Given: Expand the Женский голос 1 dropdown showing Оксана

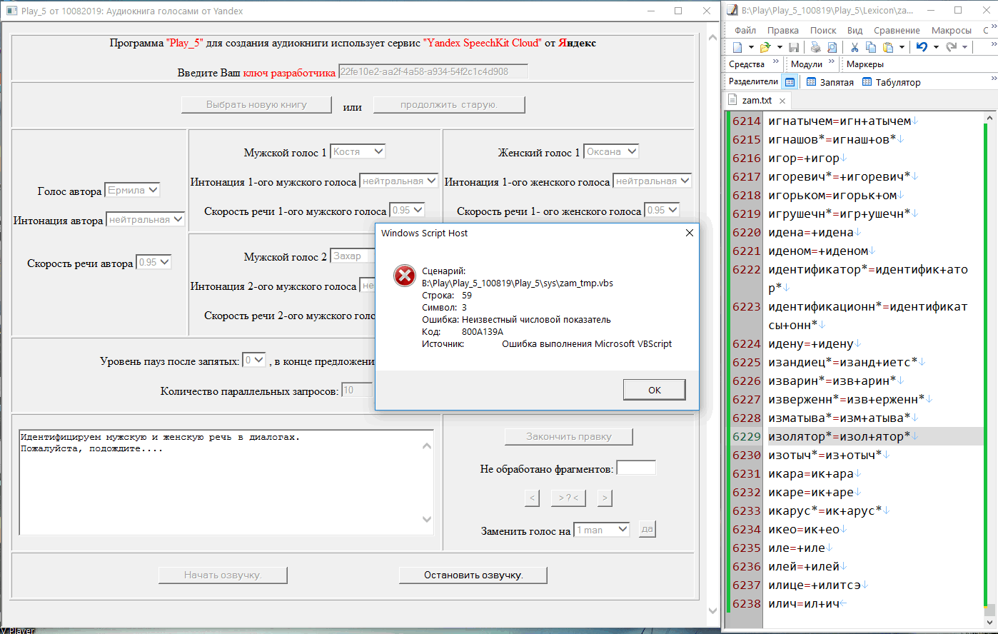Looking at the screenshot, I should [611, 151].
